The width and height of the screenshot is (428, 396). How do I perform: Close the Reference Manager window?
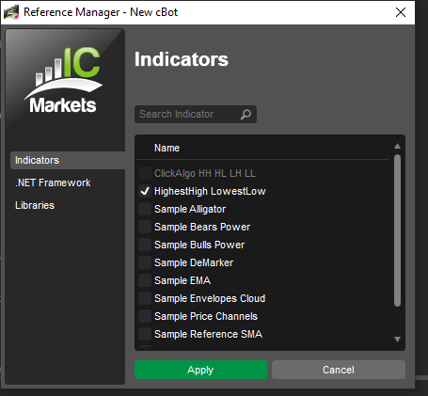point(401,12)
